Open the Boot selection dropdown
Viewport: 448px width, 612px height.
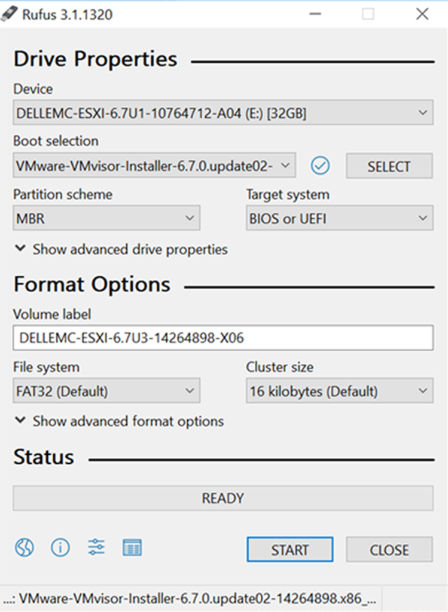(154, 166)
